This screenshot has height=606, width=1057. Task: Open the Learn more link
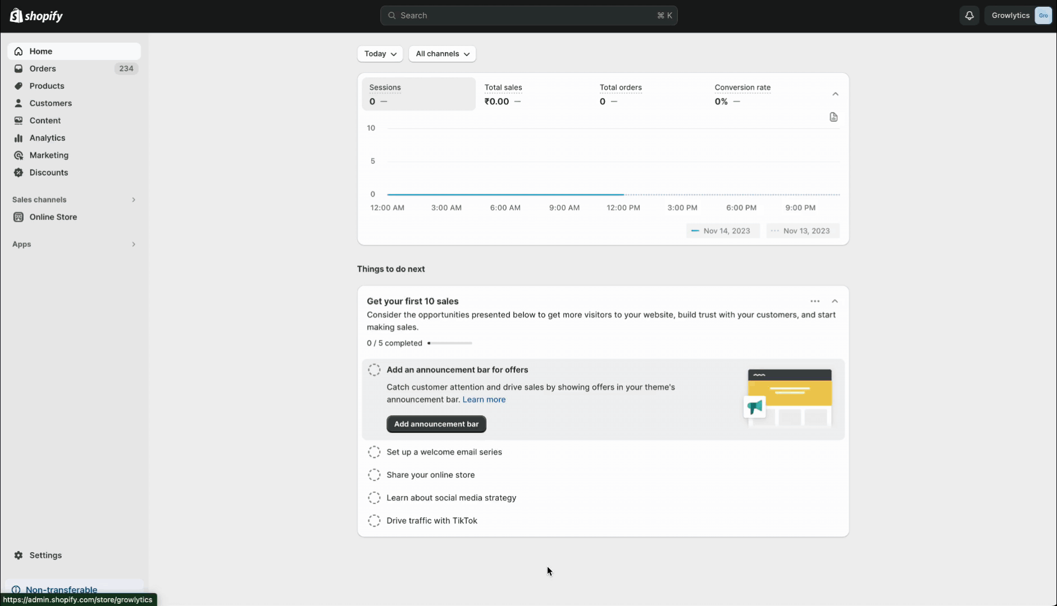[x=484, y=400]
